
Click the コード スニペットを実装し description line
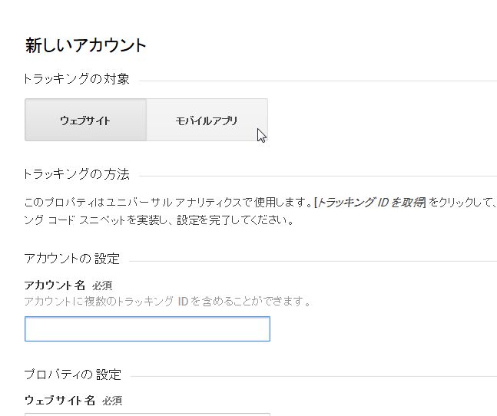point(160,220)
